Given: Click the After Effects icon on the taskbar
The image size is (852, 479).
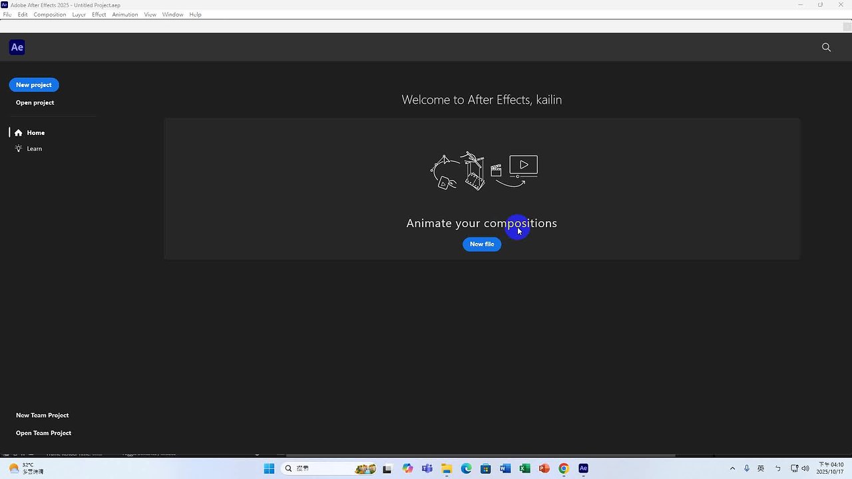Looking at the screenshot, I should (x=582, y=468).
